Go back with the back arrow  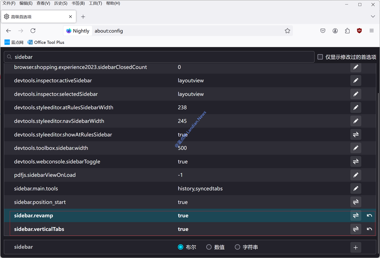tap(9, 31)
